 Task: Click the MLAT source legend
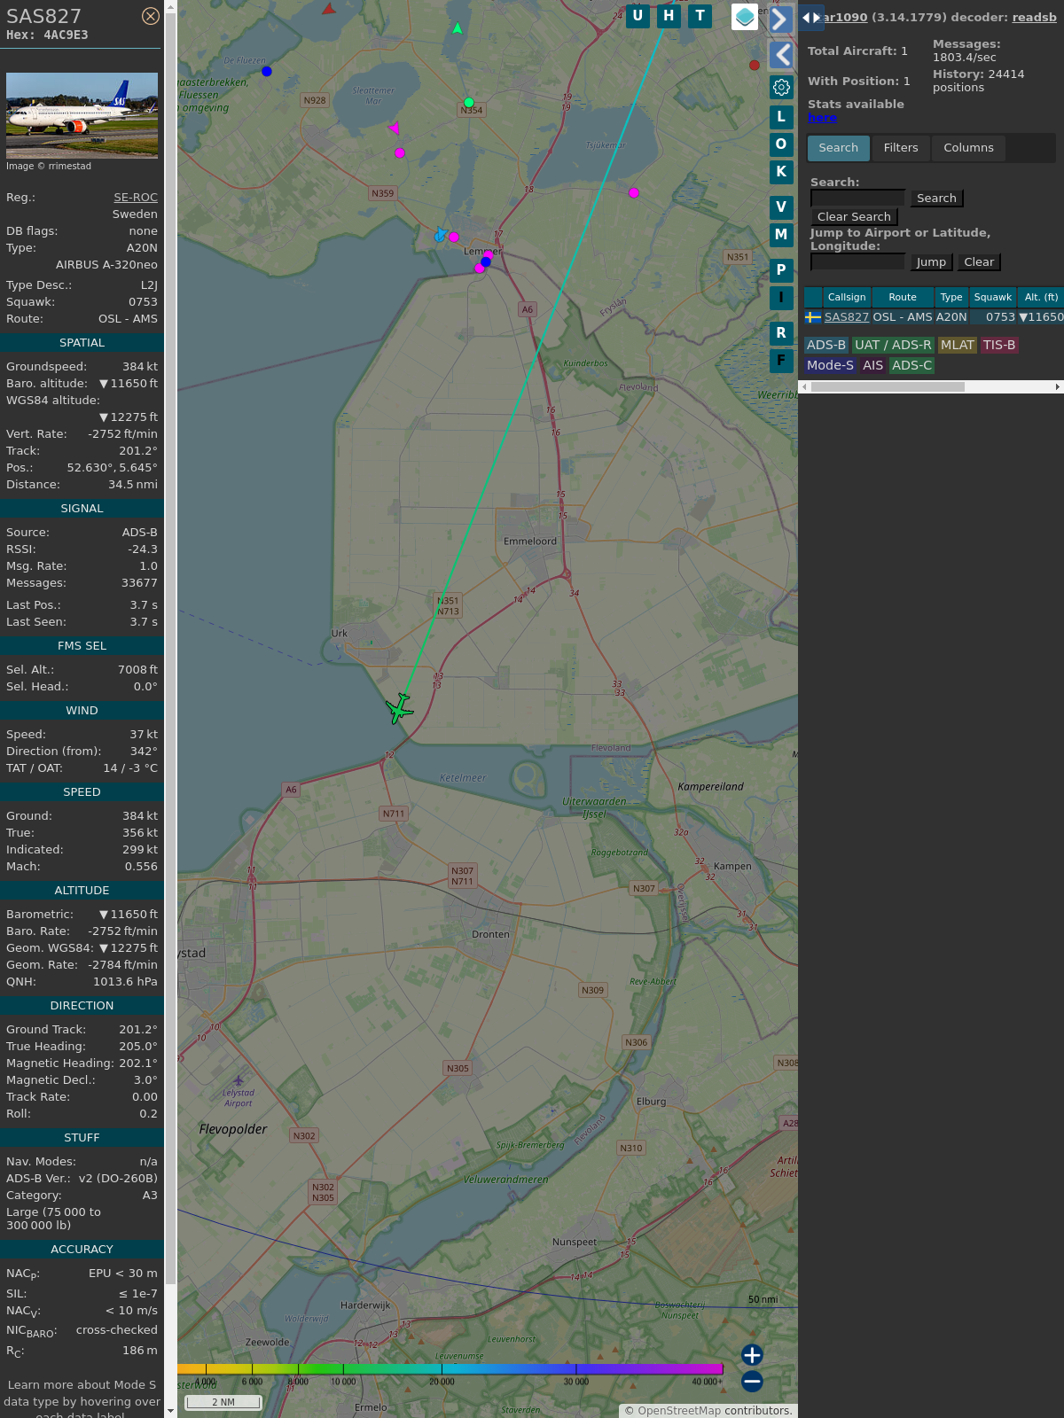click(x=958, y=345)
